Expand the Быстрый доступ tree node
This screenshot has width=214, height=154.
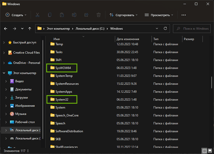click(4, 42)
